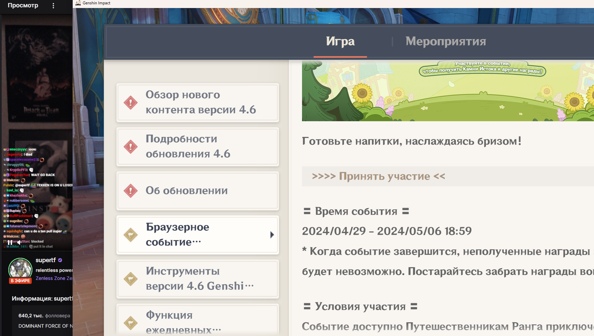Open the Функция ежедневных… notice
594x336 pixels.
click(x=198, y=320)
